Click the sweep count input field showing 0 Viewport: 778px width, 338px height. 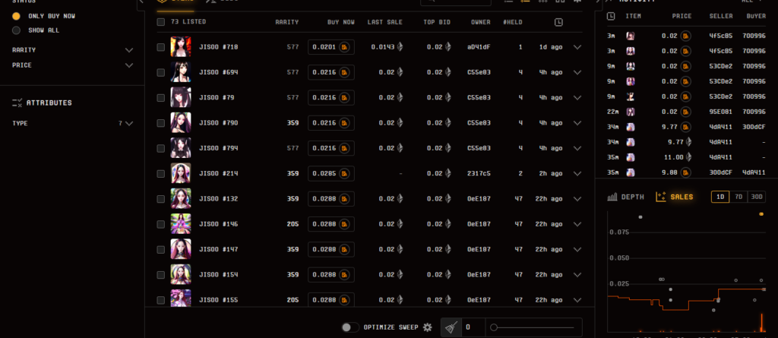[x=473, y=327]
